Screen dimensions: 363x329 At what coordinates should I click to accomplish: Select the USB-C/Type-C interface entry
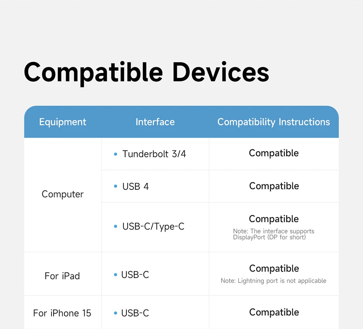tap(153, 226)
